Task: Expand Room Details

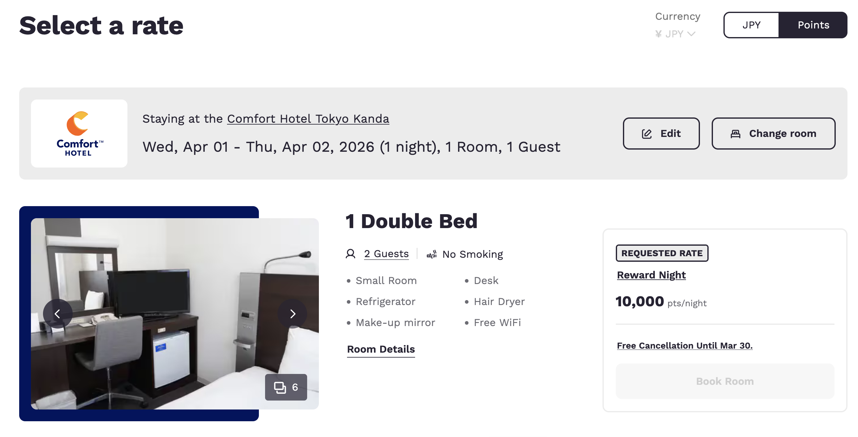Action: 381,349
